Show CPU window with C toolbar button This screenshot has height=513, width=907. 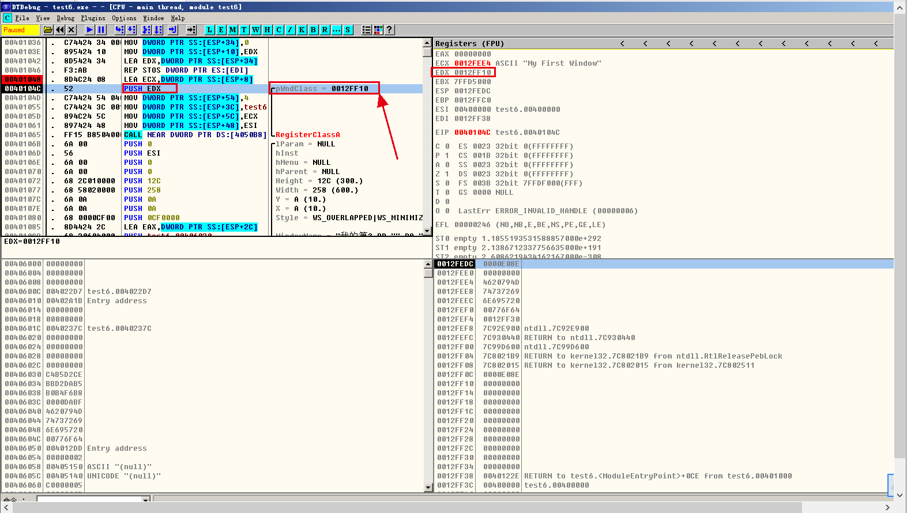(x=279, y=30)
